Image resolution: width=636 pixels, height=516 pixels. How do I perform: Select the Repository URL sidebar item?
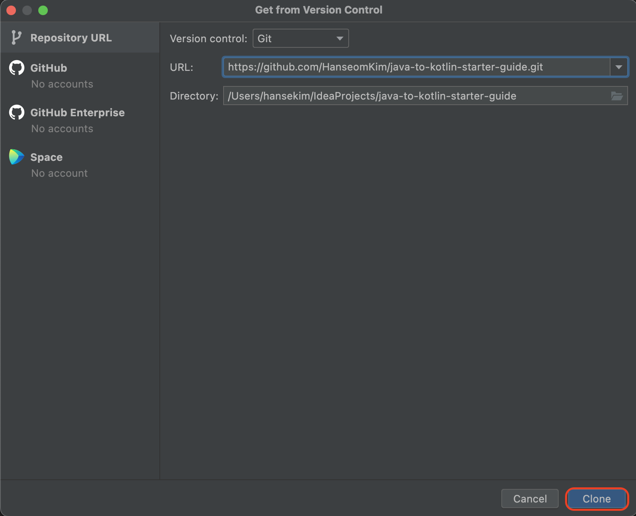point(80,37)
